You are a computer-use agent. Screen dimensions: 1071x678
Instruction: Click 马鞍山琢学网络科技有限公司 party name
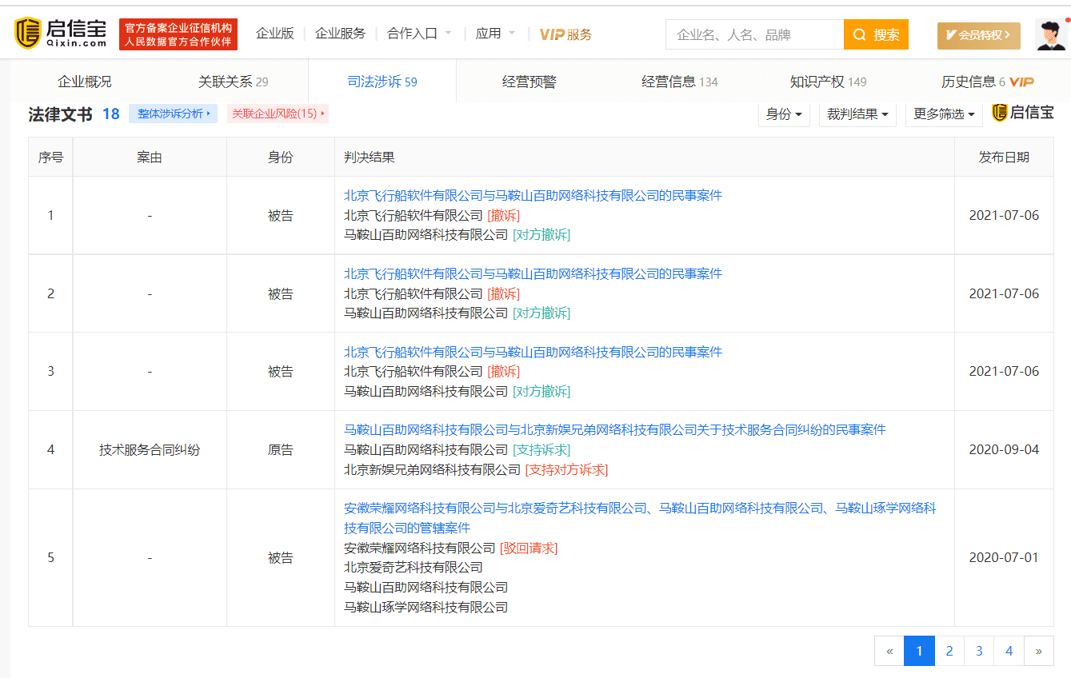click(426, 608)
